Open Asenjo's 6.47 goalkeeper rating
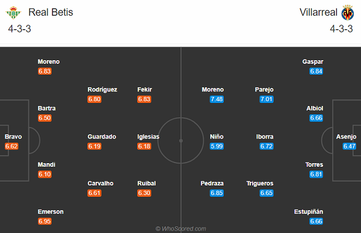This screenshot has height=233, width=361. (x=349, y=146)
